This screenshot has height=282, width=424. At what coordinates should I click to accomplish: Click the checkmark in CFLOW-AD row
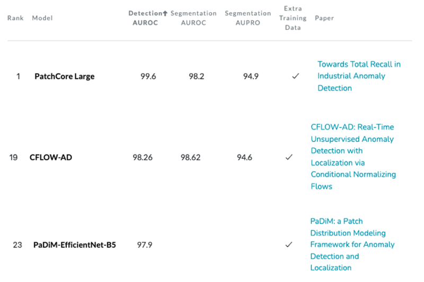coord(289,157)
